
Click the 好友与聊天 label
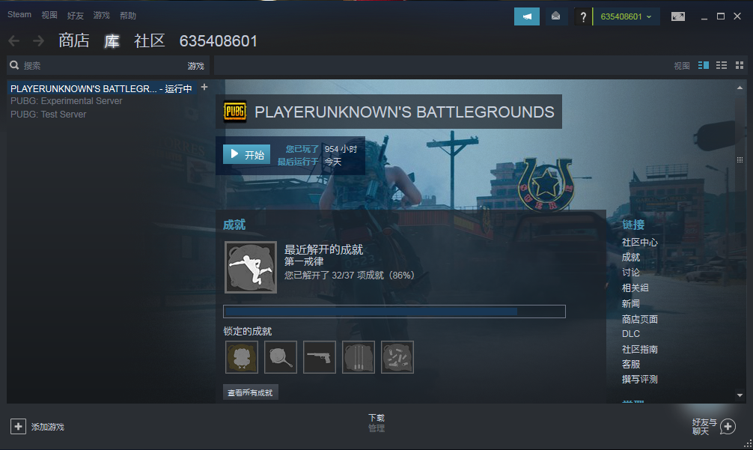pyautogui.click(x=704, y=427)
